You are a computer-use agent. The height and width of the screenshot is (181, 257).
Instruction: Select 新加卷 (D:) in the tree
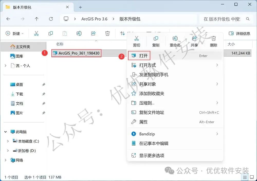pos(25,151)
